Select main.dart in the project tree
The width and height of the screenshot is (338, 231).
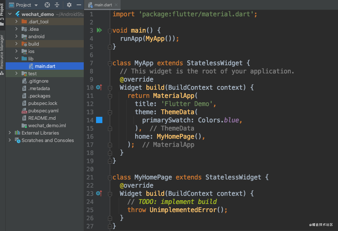click(x=45, y=66)
